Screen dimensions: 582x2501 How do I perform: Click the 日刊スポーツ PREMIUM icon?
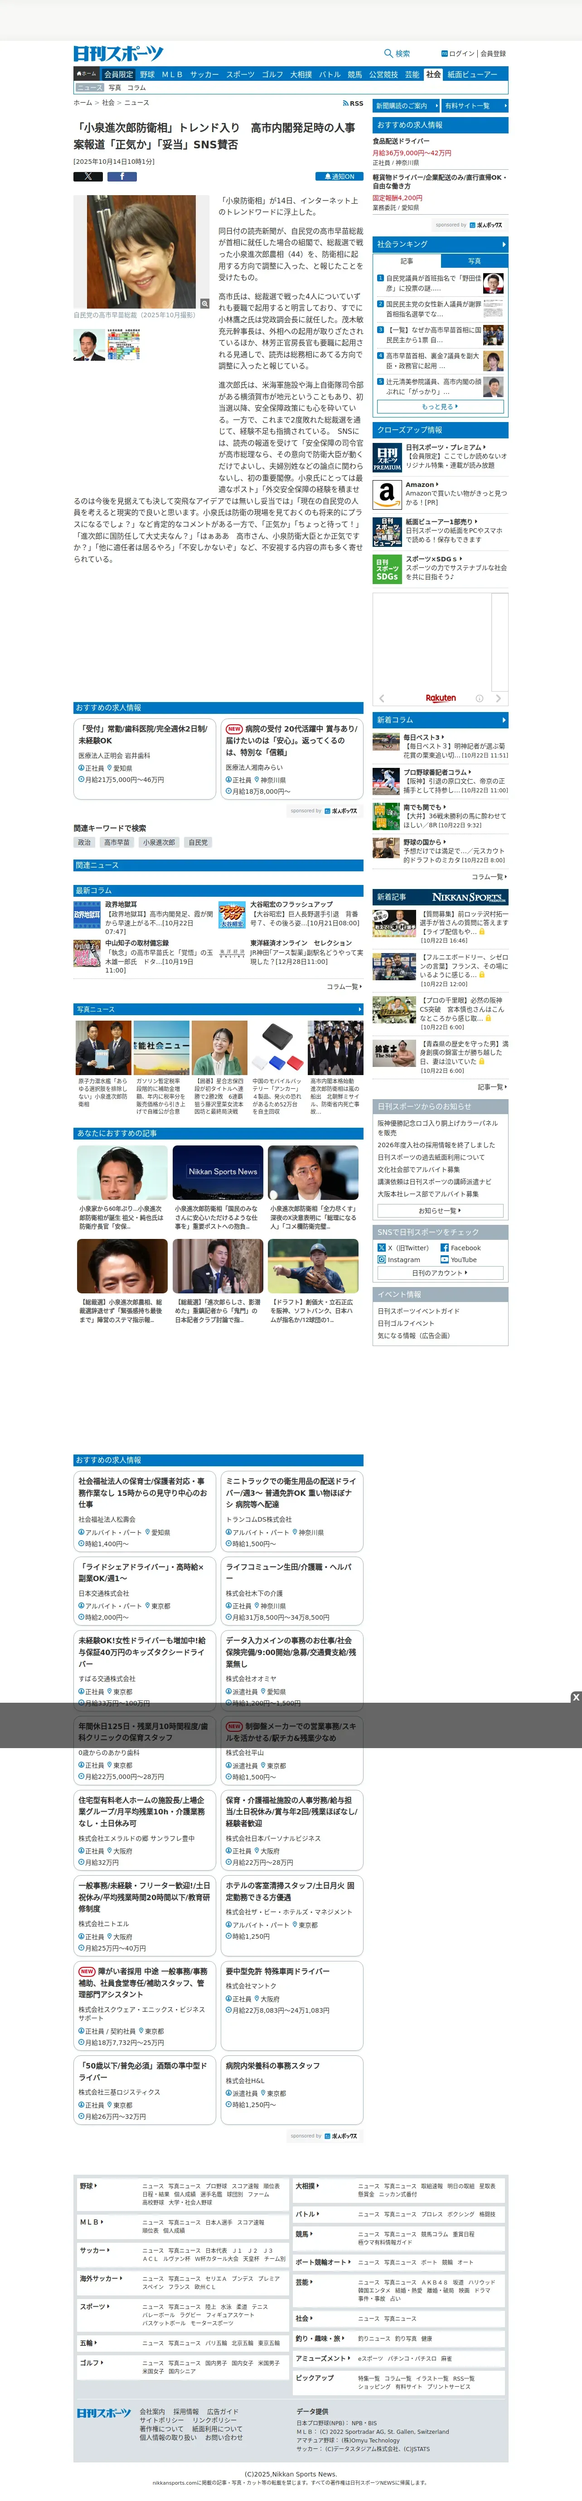(x=387, y=457)
